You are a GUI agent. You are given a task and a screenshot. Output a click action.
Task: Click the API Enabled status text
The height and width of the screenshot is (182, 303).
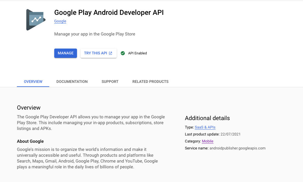tap(137, 53)
